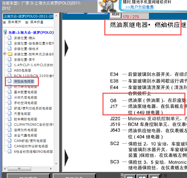187x178 pixels.
Task: Click page icon beside ABS电路图
Action: [x=10, y=70]
